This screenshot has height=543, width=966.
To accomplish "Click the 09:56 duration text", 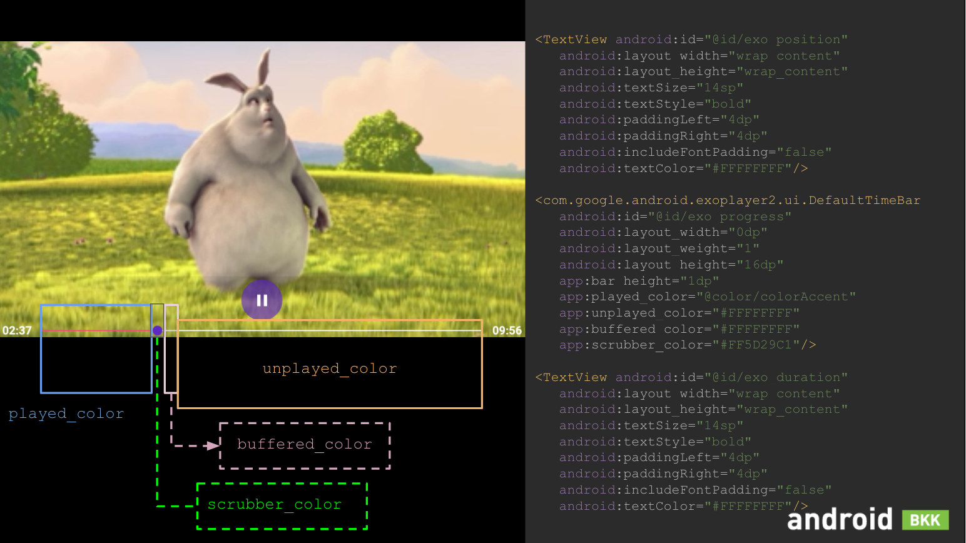I will click(507, 330).
